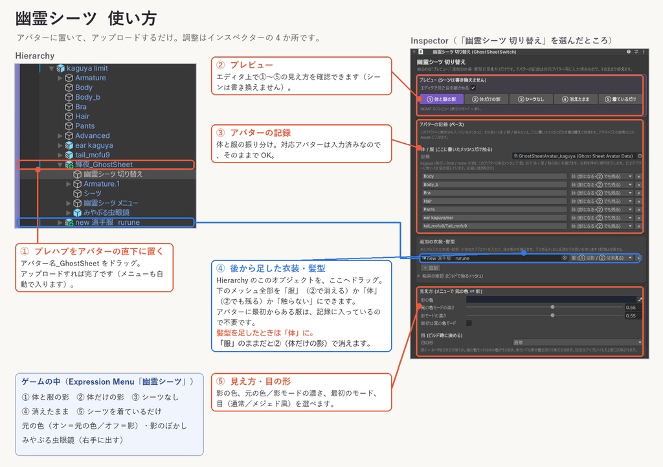The image size is (663, 467).
Task: Click the cube icon beside Armature
Action: pos(69,78)
